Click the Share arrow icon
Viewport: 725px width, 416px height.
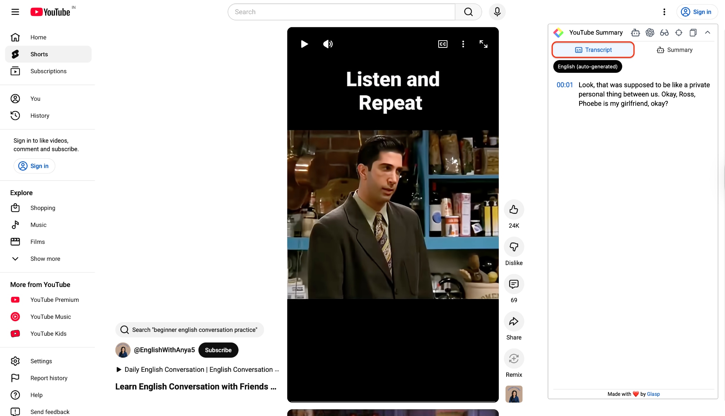(514, 321)
